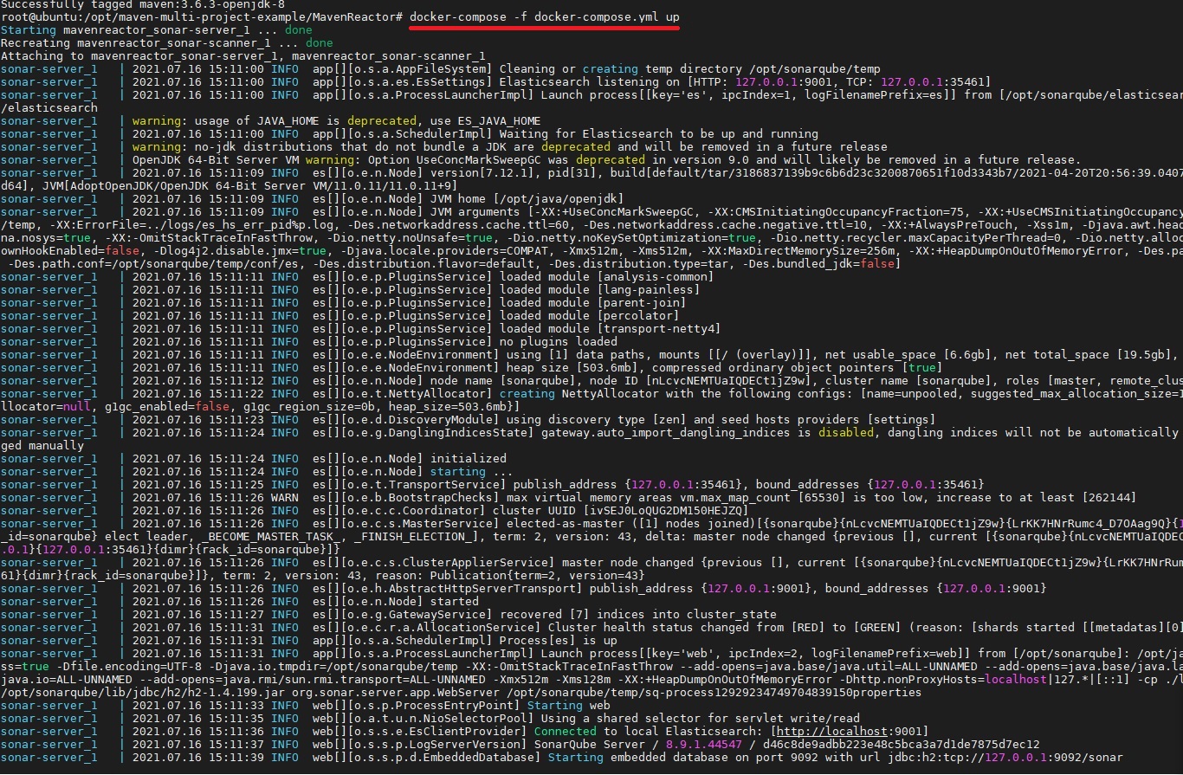Click the 'Elasticsearch listening on' log message
The width and height of the screenshot is (1183, 775).
(745, 82)
